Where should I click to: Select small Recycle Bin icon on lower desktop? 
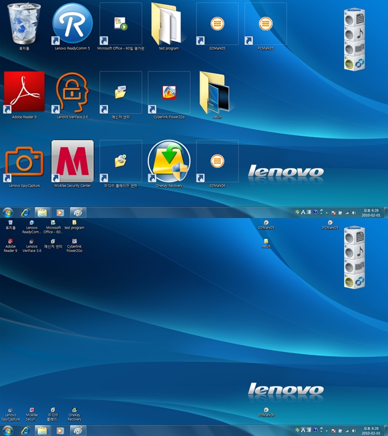pyautogui.click(x=11, y=222)
